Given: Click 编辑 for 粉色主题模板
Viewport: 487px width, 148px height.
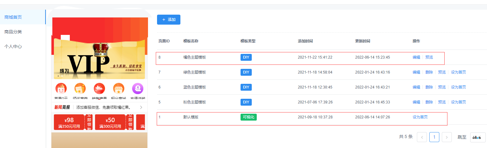Looking at the screenshot, I should click(416, 102).
